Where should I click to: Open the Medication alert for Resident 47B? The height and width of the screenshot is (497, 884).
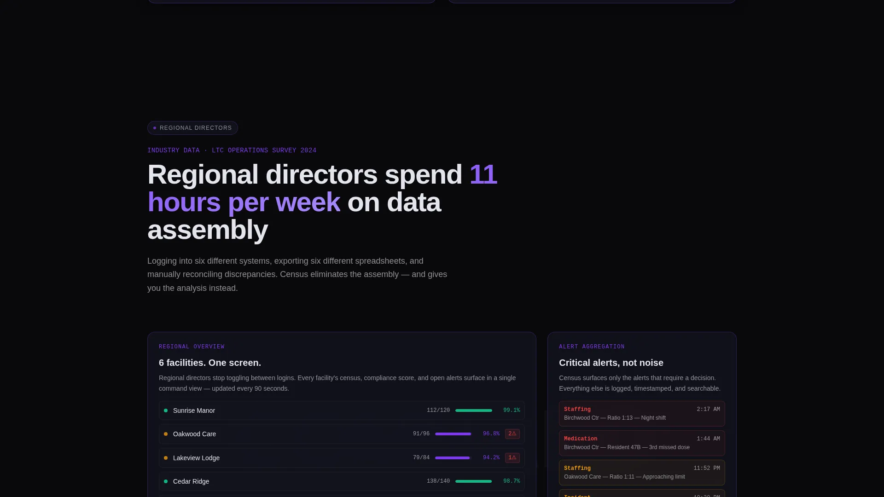[x=642, y=443]
